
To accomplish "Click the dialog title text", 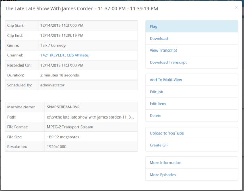I will (x=81, y=9).
